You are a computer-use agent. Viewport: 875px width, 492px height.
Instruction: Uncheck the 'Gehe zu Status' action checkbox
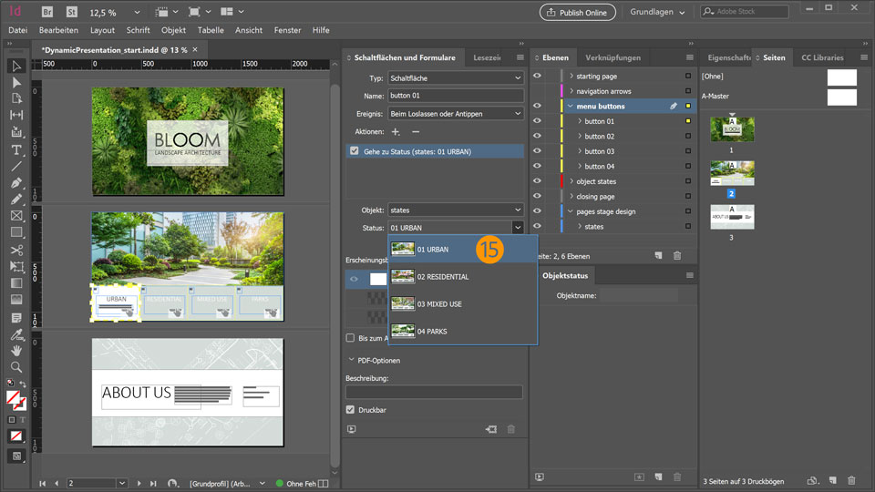click(354, 151)
